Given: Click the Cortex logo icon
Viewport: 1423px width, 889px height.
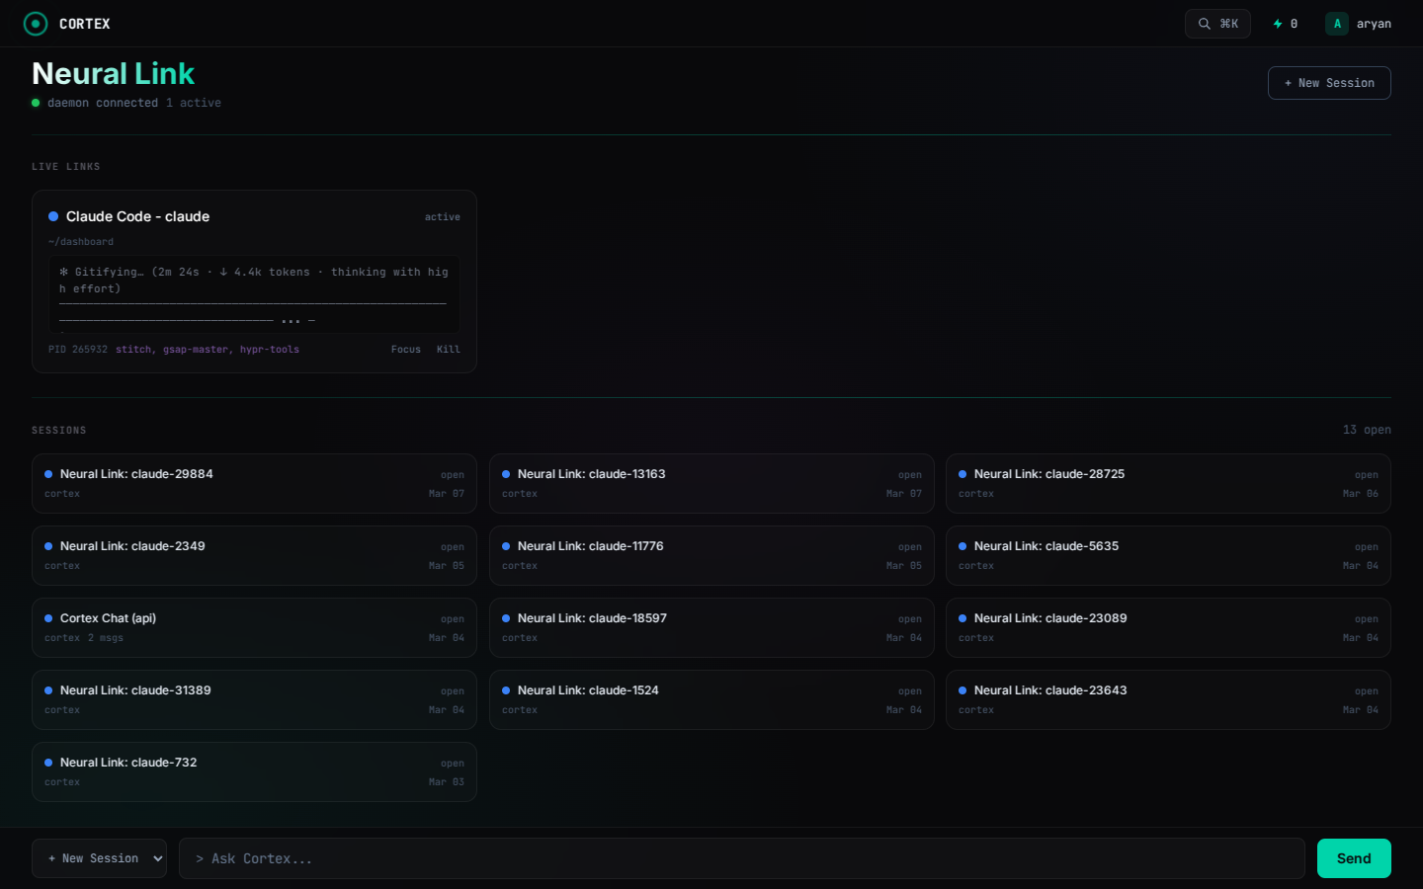Looking at the screenshot, I should pos(36,24).
